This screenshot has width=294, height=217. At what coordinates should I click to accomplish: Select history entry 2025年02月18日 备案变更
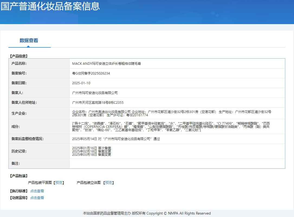(x=92, y=151)
